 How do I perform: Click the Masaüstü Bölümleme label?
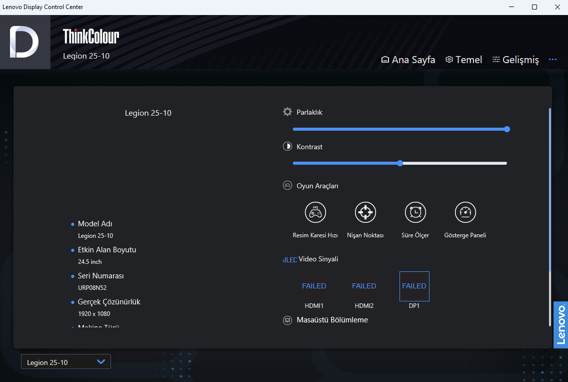pyautogui.click(x=332, y=320)
